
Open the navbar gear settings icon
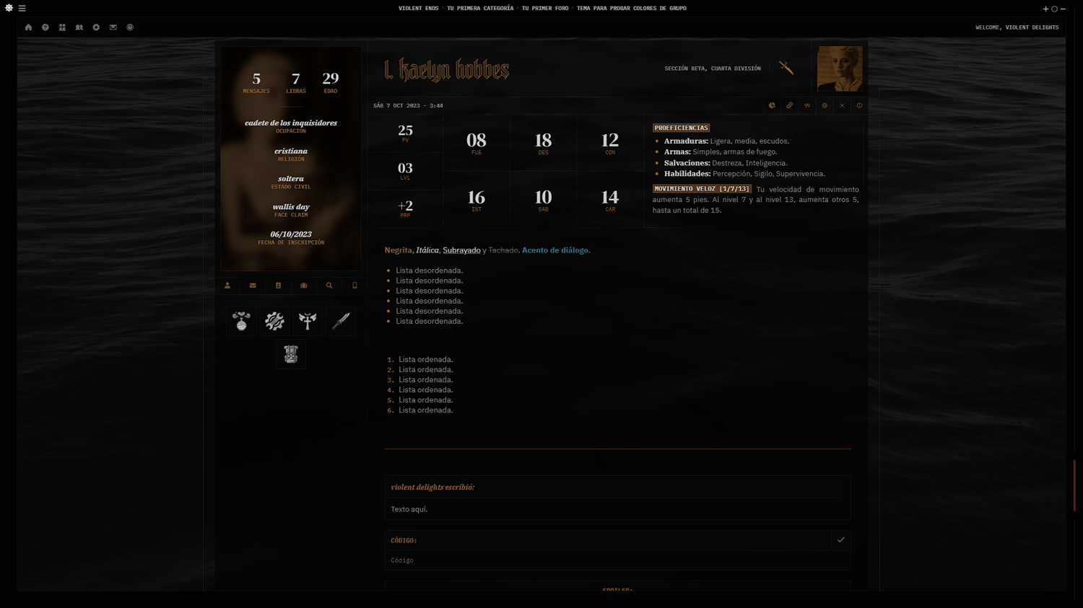click(96, 27)
